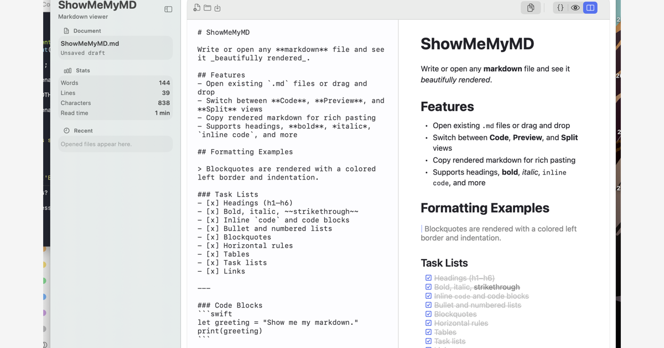Click 'print(greeting)' line in editor

tap(230, 331)
